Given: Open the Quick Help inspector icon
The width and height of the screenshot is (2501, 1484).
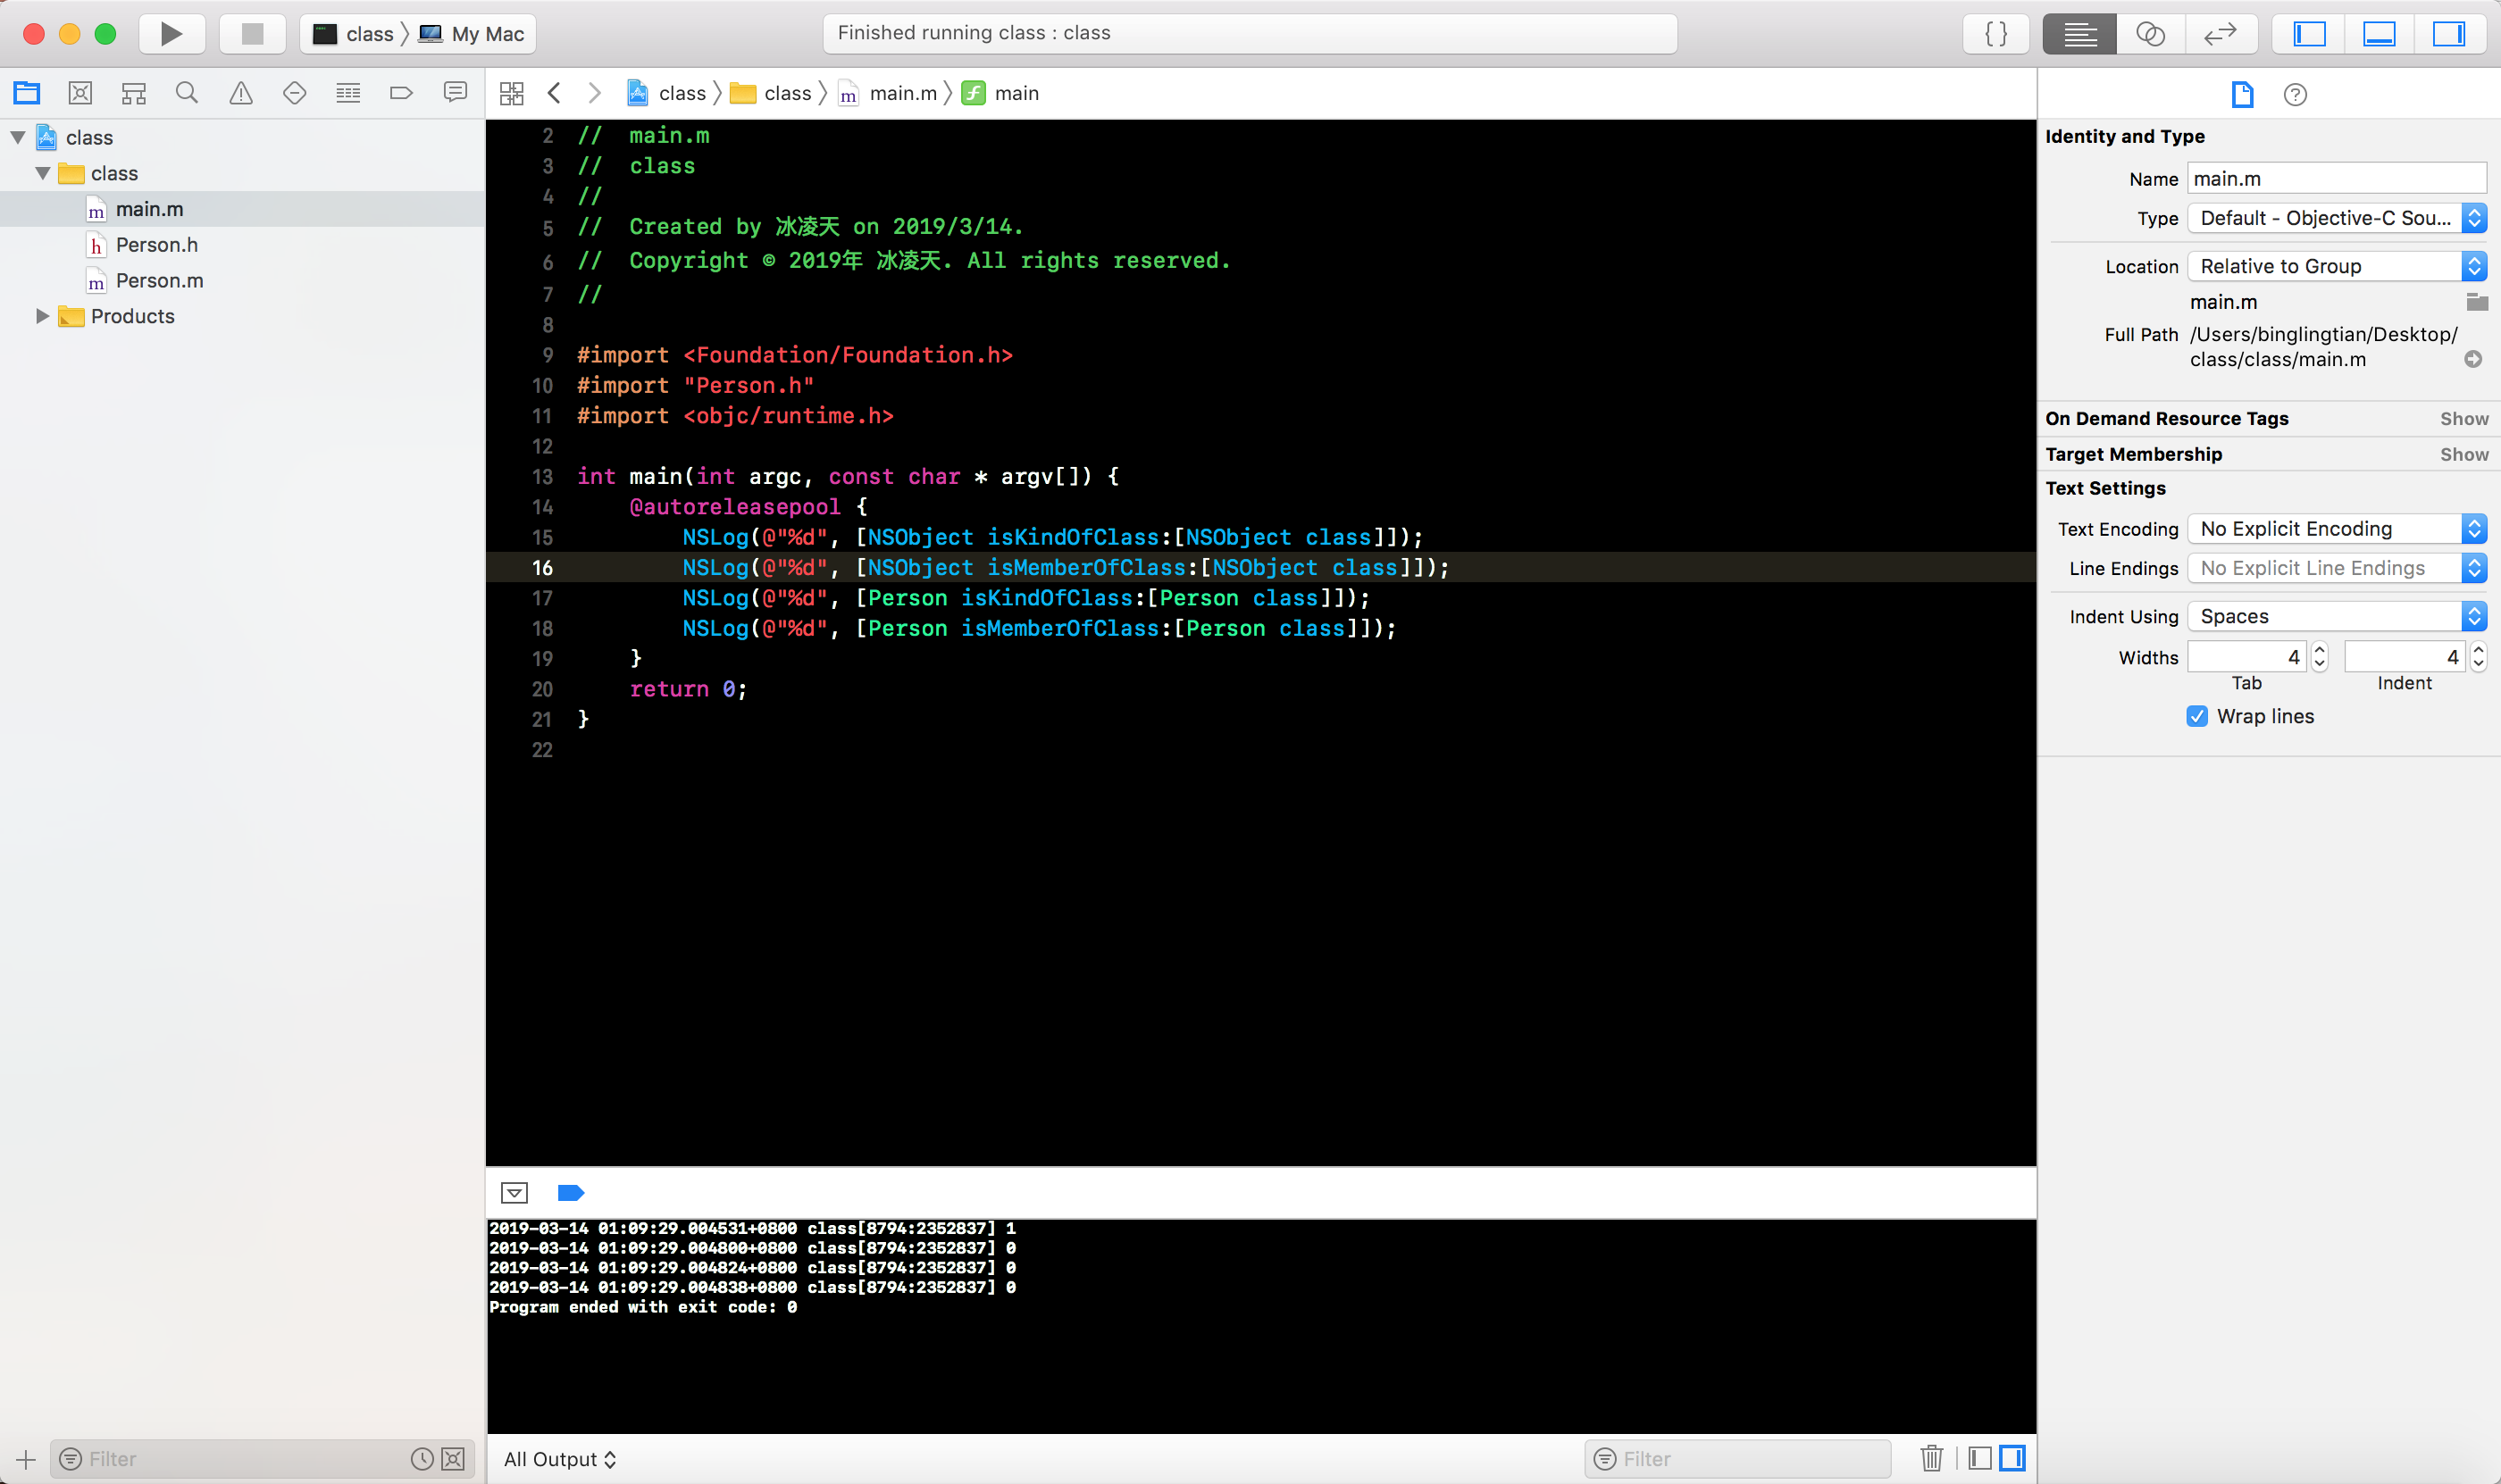Looking at the screenshot, I should [2295, 94].
